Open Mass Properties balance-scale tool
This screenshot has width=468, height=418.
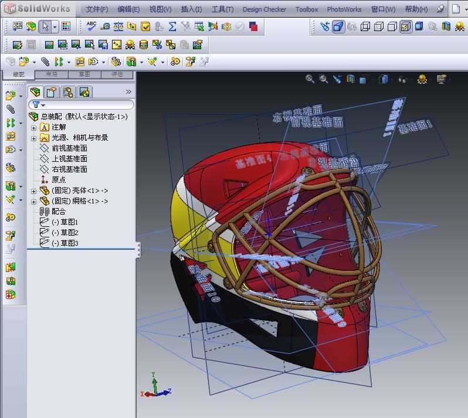coord(118,26)
